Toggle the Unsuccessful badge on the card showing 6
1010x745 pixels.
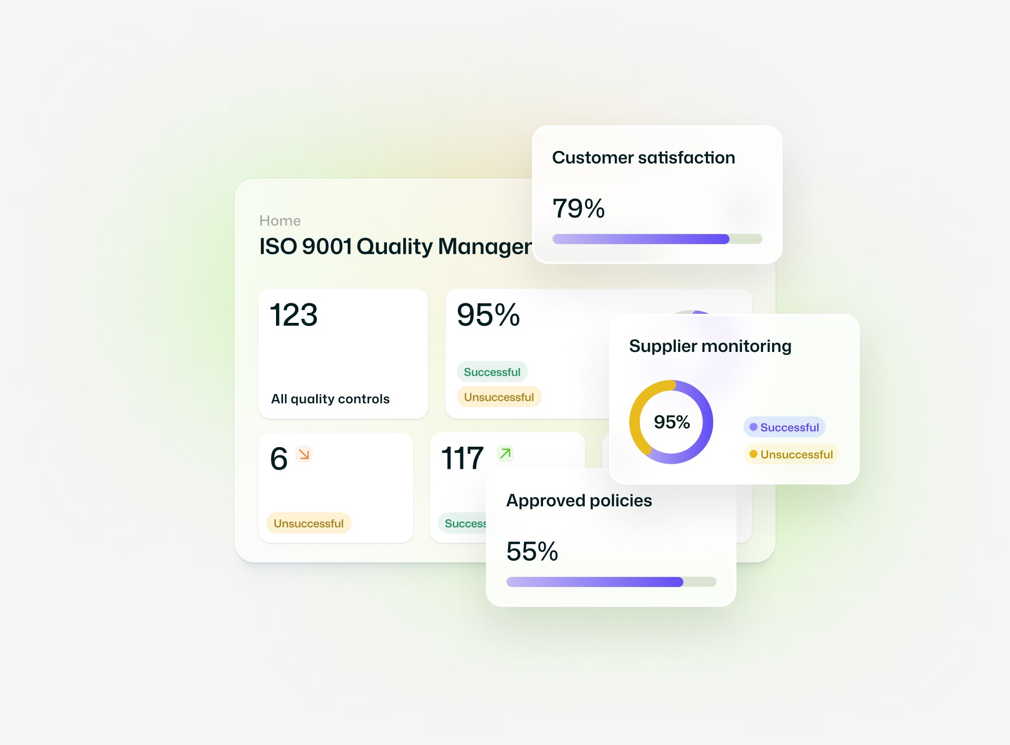coord(308,523)
